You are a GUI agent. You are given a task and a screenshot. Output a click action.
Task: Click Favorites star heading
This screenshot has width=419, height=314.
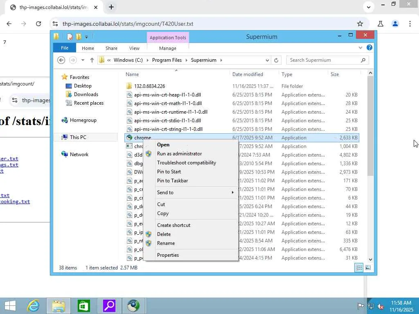[79, 77]
